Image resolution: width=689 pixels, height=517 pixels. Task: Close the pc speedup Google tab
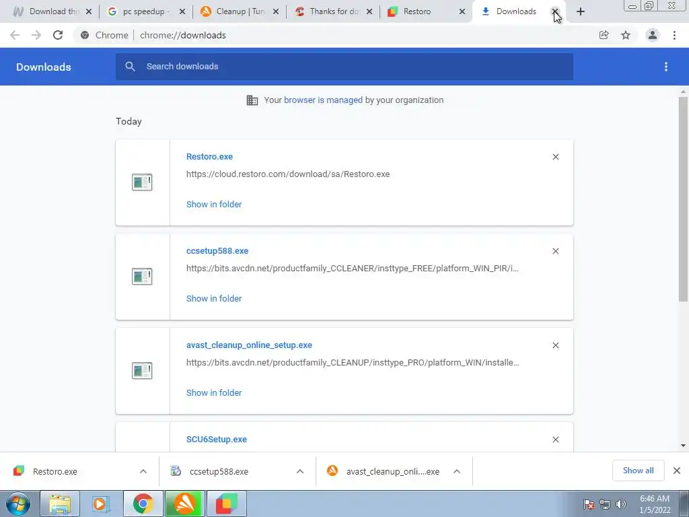182,12
